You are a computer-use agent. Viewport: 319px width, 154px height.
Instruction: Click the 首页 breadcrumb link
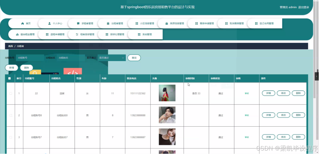point(11,46)
